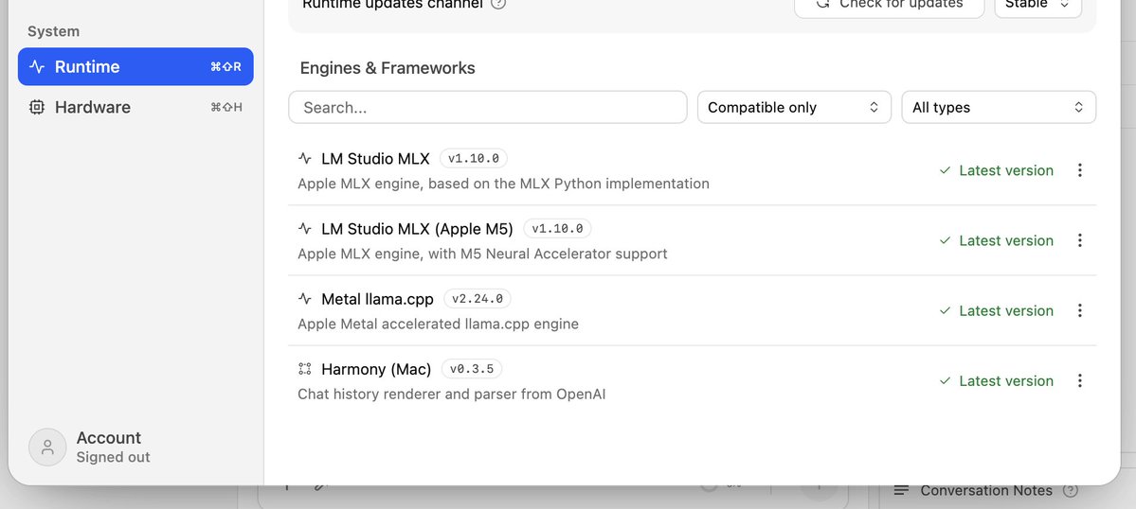Viewport: 1136px width, 509px height.
Task: Open options menu for LM Studio MLX
Action: coord(1079,170)
